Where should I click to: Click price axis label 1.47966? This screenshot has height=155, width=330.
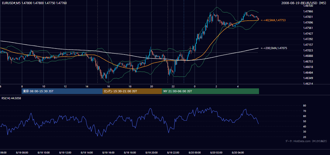pyautogui.click(x=308, y=11)
